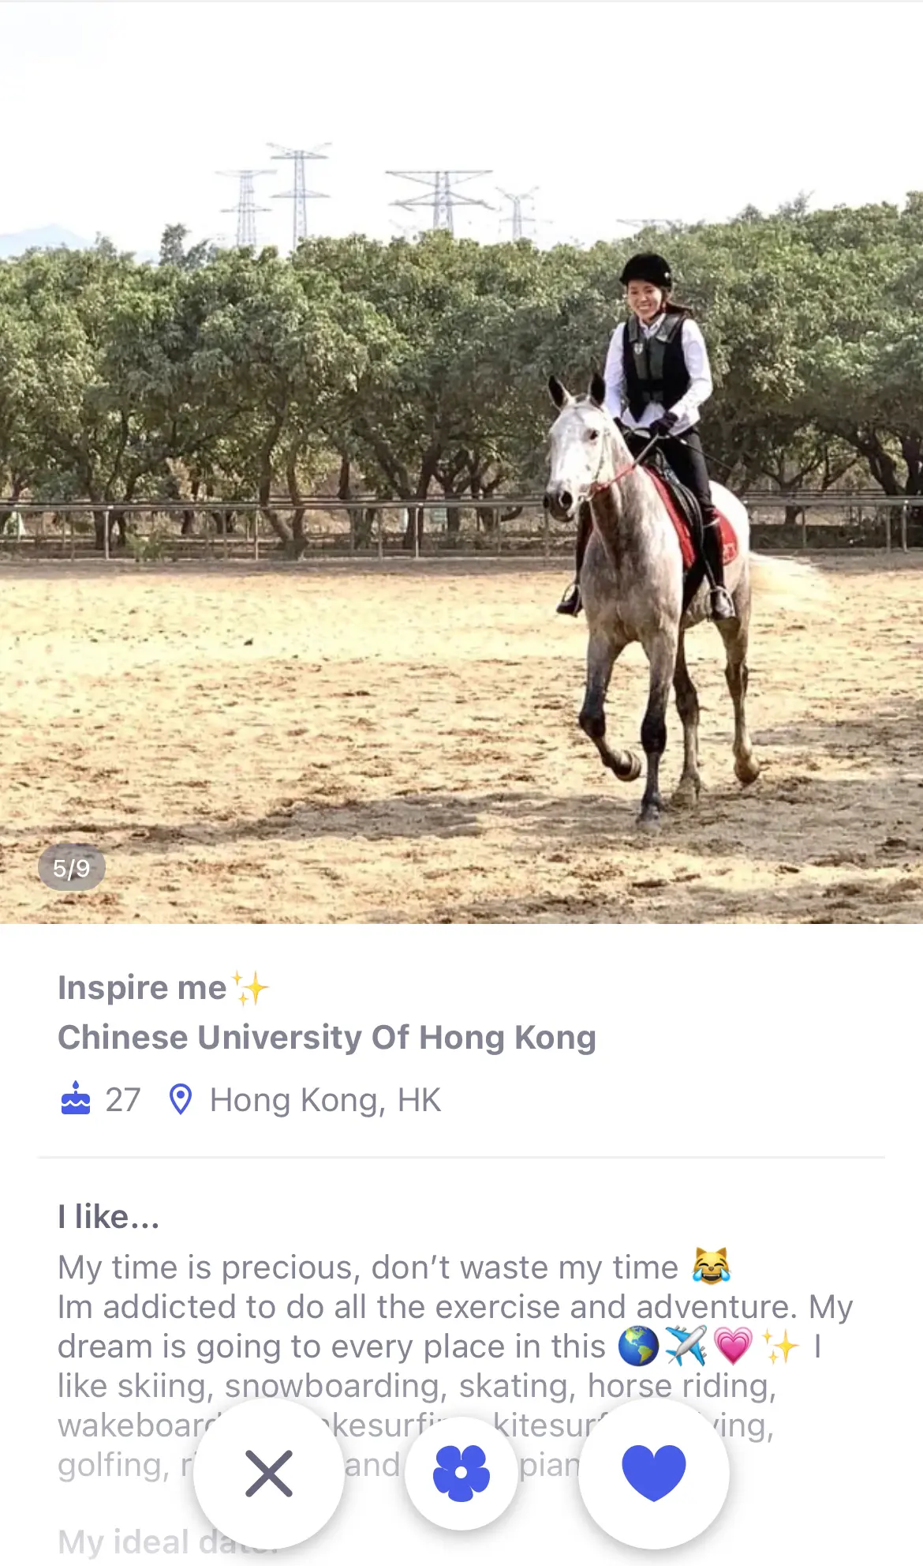Click the sparkles emoji after Inspire me

[x=251, y=988]
